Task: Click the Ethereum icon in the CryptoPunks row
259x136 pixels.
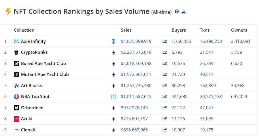Action: 114,53
